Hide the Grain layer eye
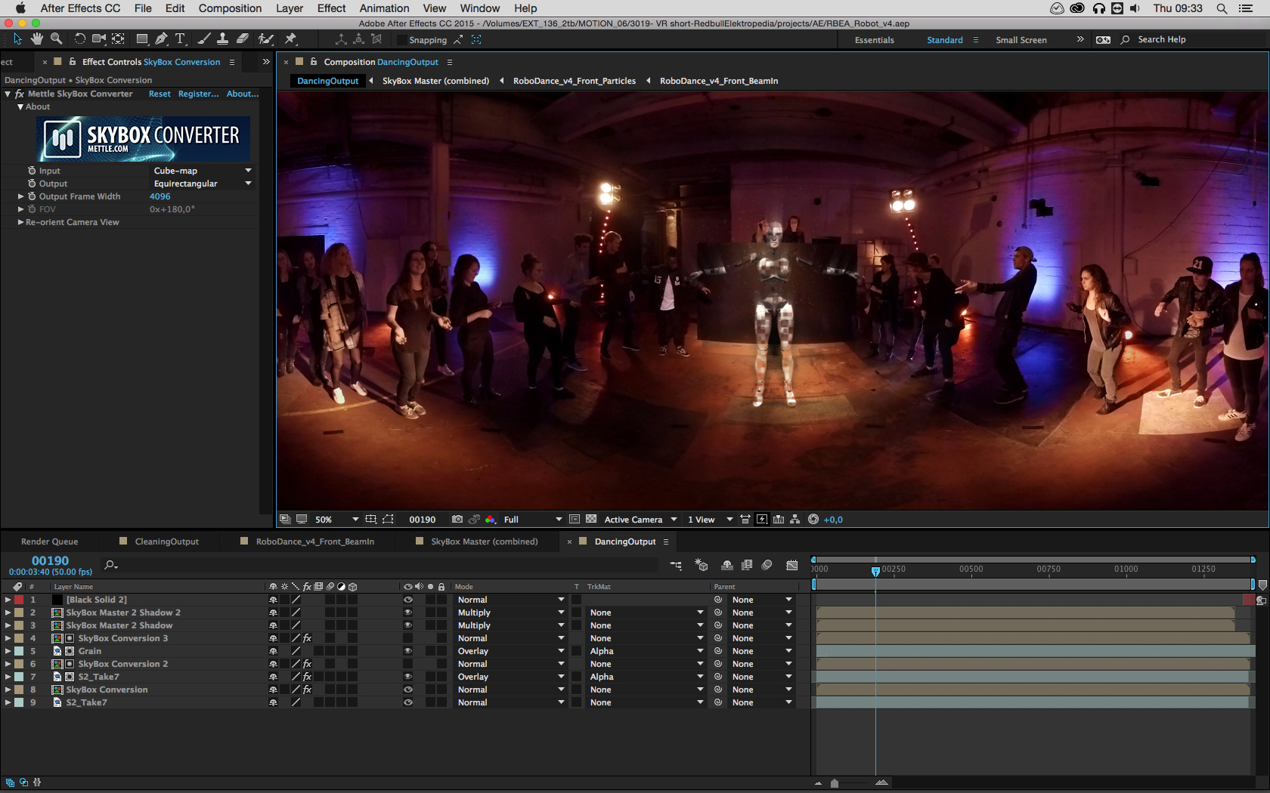 pos(407,651)
